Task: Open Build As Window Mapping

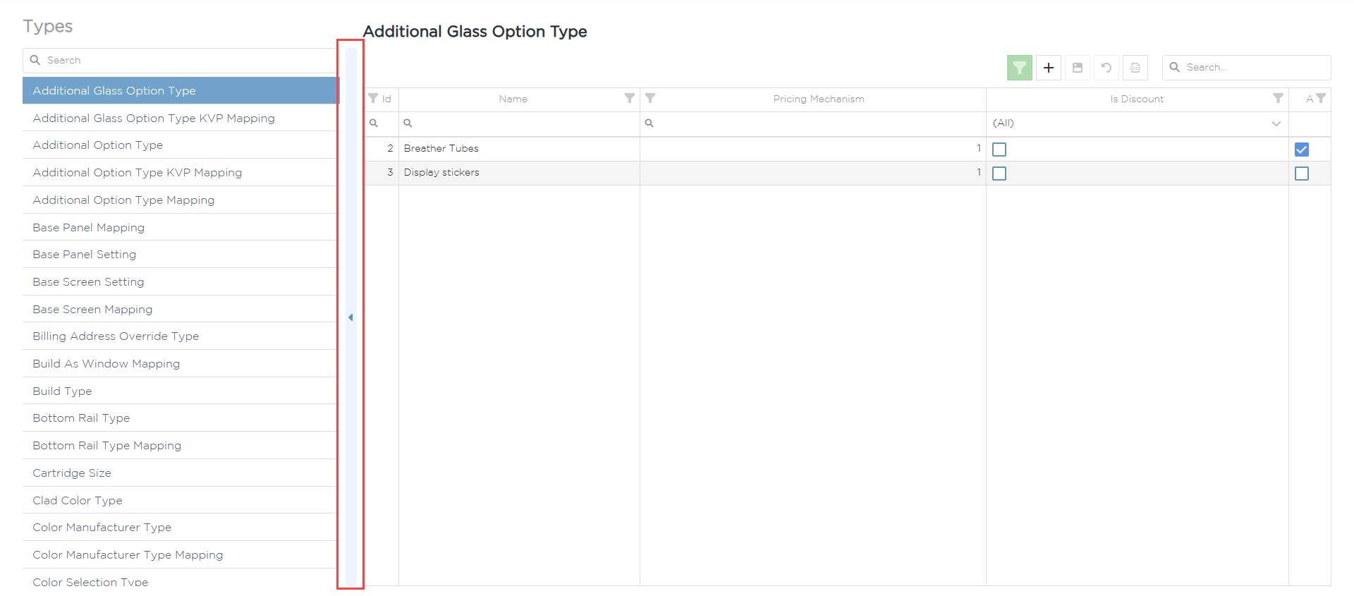Action: click(x=181, y=363)
